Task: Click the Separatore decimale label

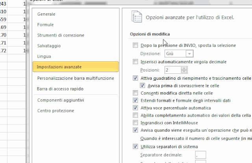Action: coord(161,155)
